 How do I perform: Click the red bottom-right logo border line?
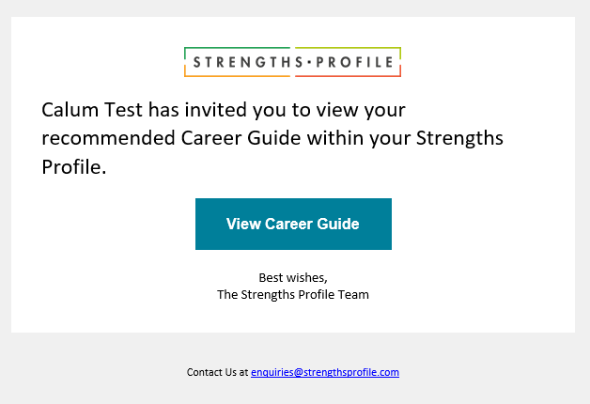point(348,76)
